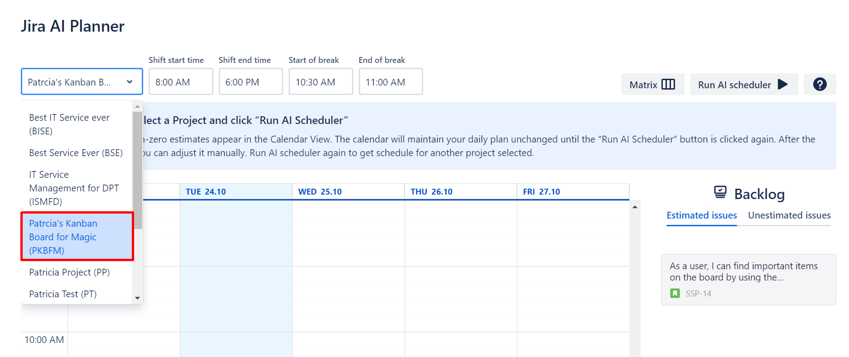This screenshot has width=849, height=357.
Task: Pick Patrcia's Kanban Board for Magic (PKBFM)
Action: pos(77,237)
